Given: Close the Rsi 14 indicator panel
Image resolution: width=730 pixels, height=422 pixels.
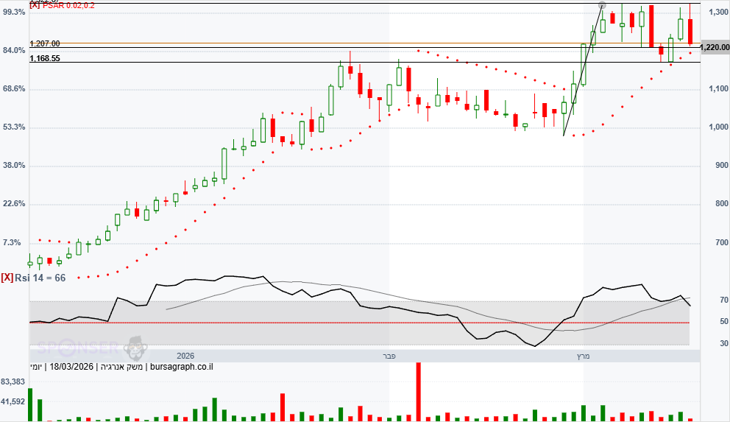Looking at the screenshot, I should [7, 278].
